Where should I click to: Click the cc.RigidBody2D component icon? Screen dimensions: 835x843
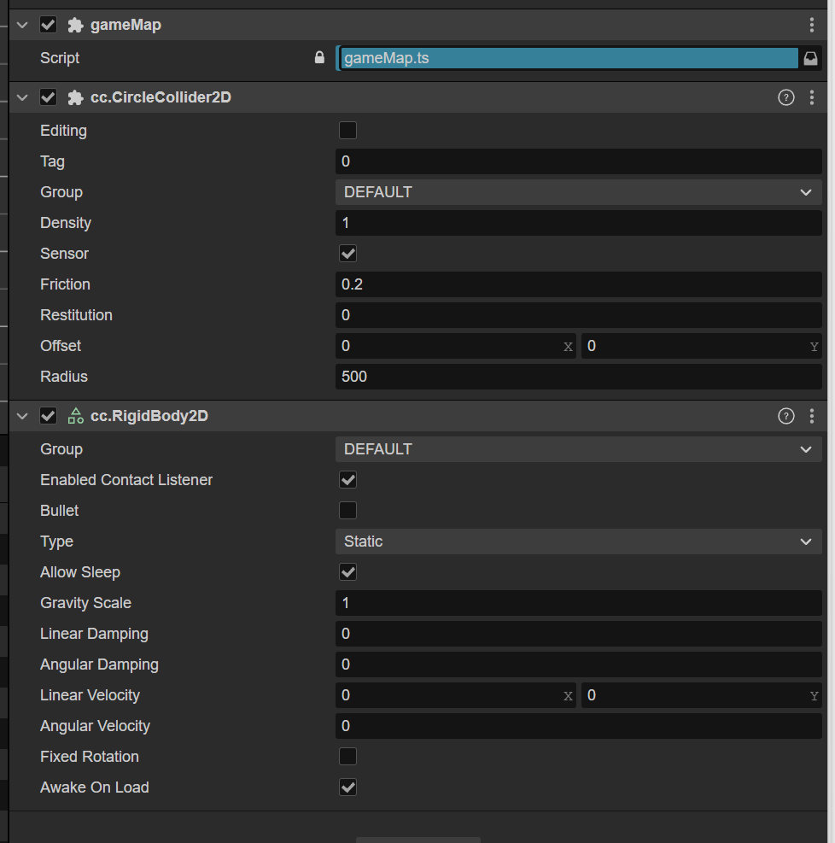(75, 416)
